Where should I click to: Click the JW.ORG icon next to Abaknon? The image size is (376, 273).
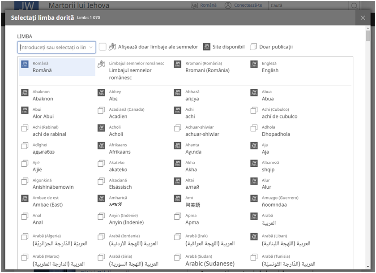tap(25, 93)
